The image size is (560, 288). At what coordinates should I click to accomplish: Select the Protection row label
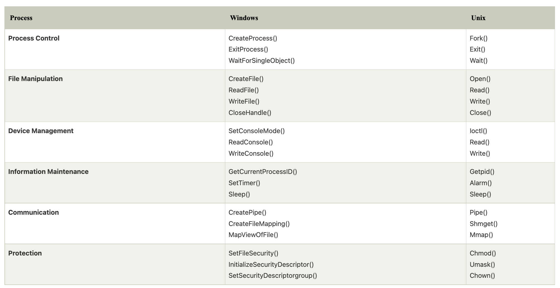pyautogui.click(x=25, y=253)
